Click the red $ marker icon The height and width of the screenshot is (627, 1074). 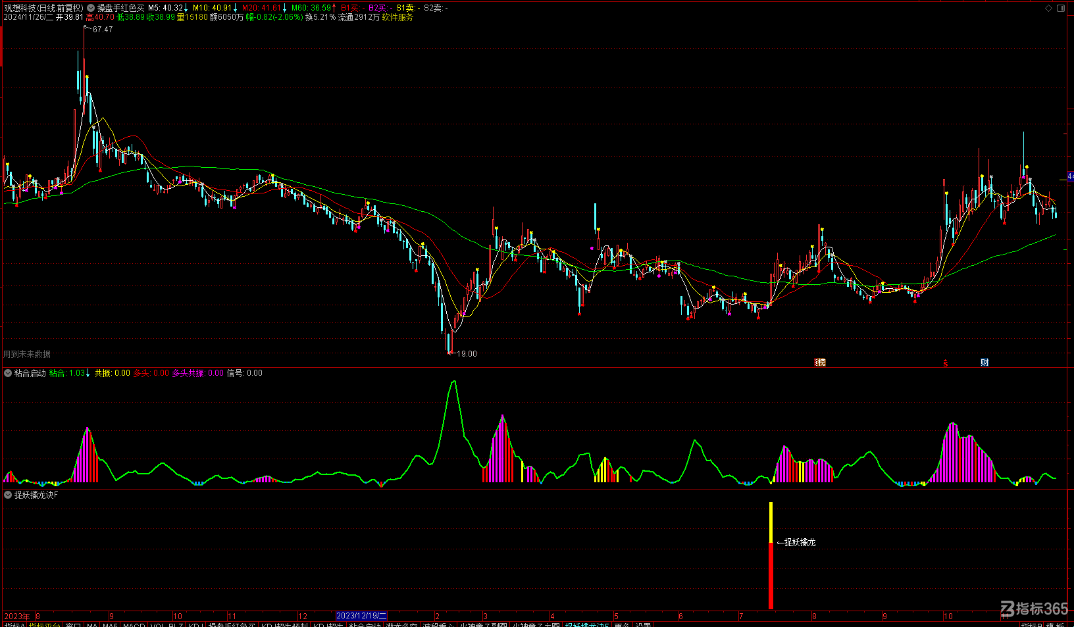[946, 363]
